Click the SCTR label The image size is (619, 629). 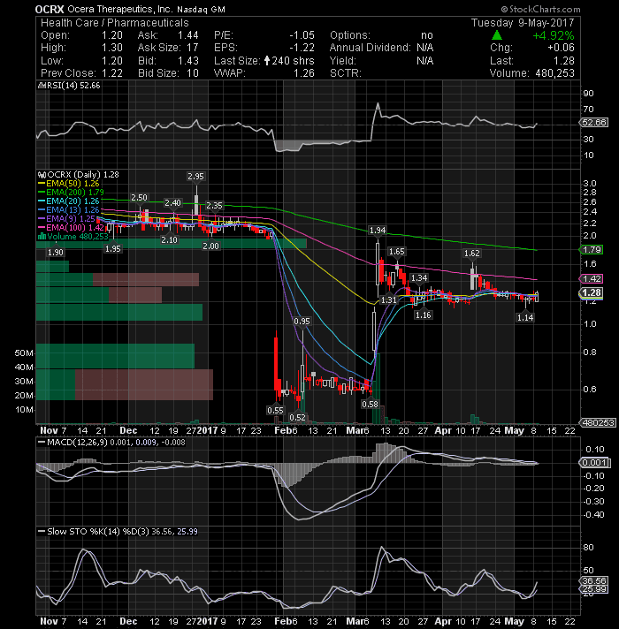point(346,73)
